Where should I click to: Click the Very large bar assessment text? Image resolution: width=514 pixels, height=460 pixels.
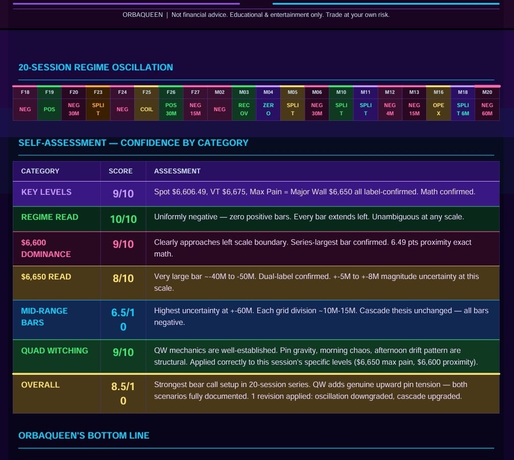[x=316, y=282]
